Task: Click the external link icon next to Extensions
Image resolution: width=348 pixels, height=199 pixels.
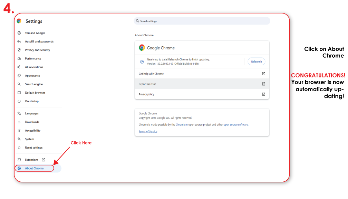Action: click(x=43, y=160)
